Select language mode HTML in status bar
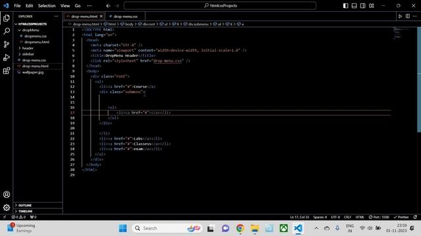 [x=360, y=217]
